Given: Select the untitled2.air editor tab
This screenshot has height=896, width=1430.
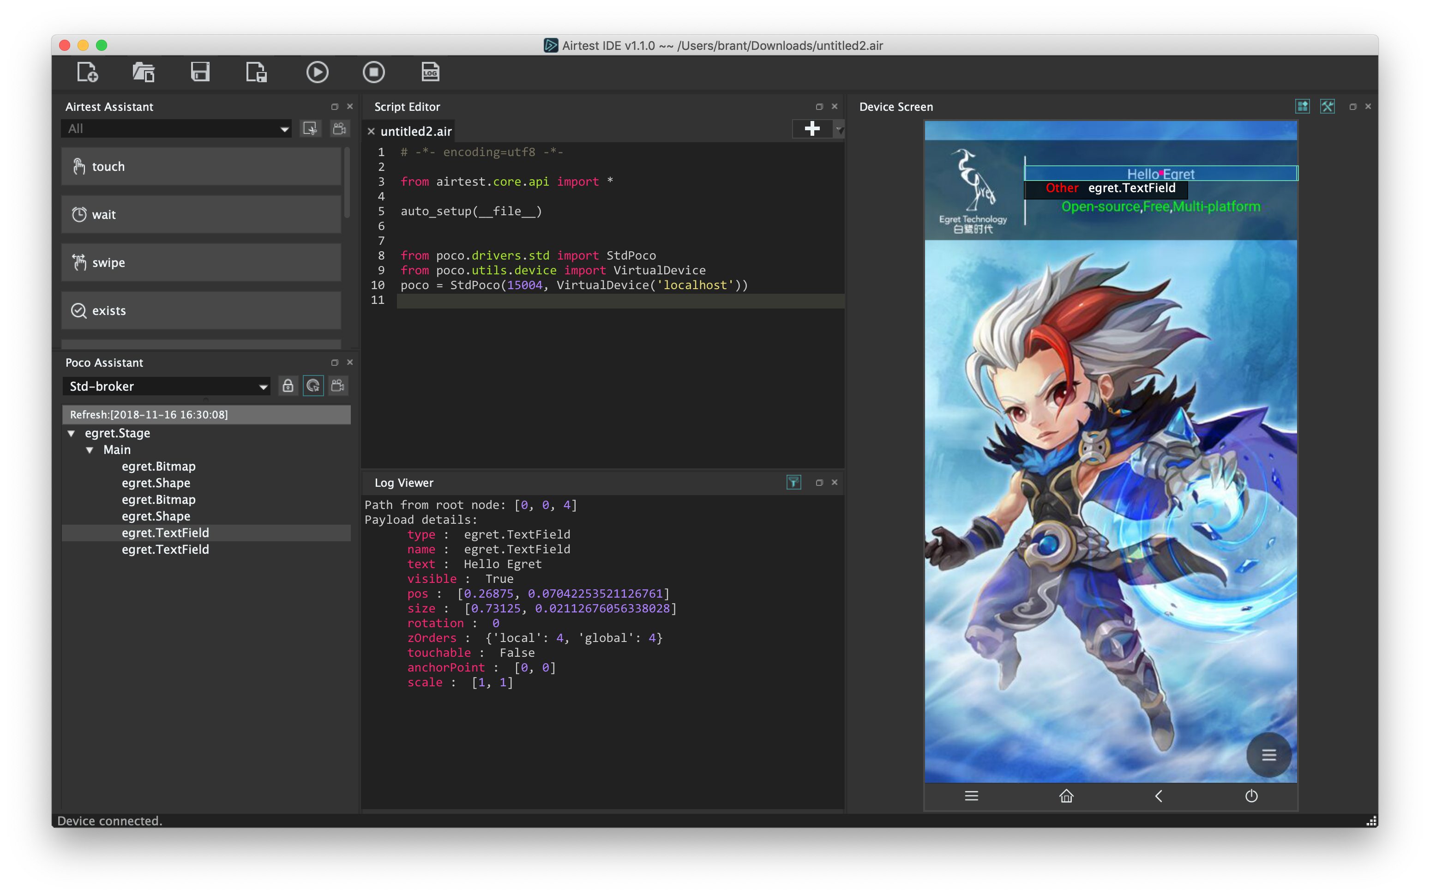Looking at the screenshot, I should tap(416, 132).
